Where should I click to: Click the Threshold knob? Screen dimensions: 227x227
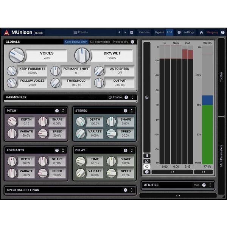(x=55, y=83)
